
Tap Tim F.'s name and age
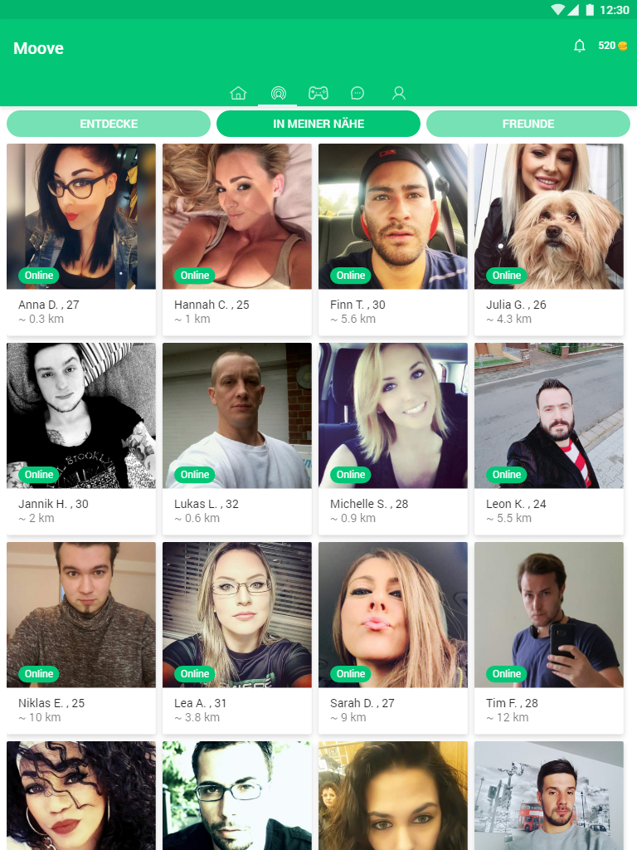pyautogui.click(x=512, y=703)
